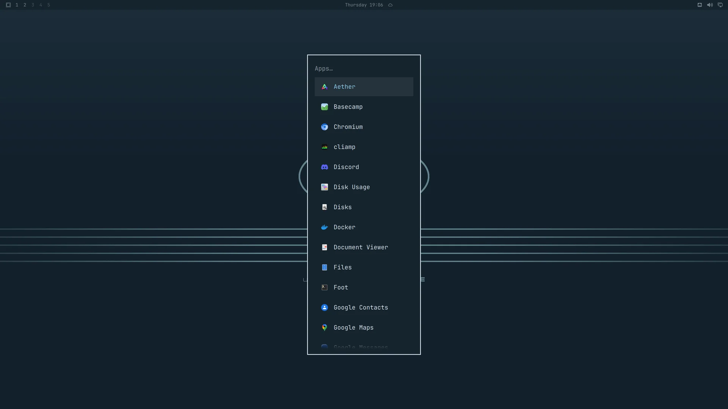This screenshot has height=409, width=728.
Task: Open the Document Viewer entry
Action: pyautogui.click(x=364, y=247)
